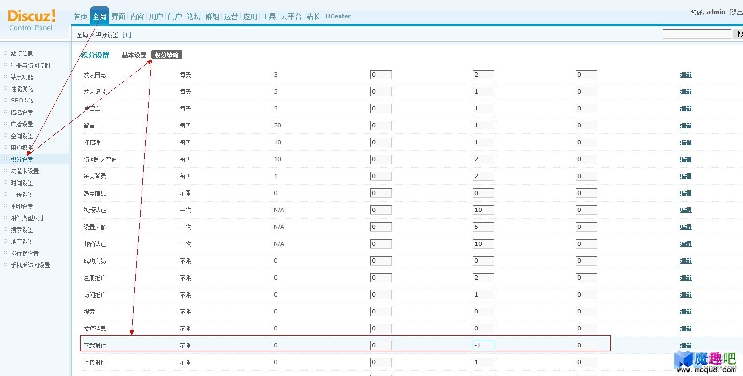Viewport: 743px width, 376px height.
Task: Open 站点功能 in the sidebar
Action: (22, 77)
